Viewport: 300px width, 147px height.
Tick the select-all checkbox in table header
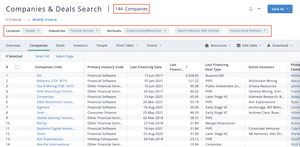point(17,67)
